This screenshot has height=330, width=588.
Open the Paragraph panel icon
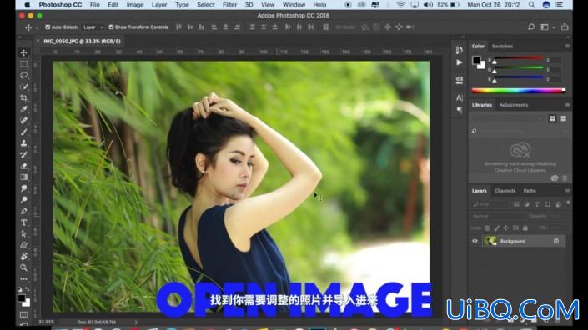click(x=460, y=110)
